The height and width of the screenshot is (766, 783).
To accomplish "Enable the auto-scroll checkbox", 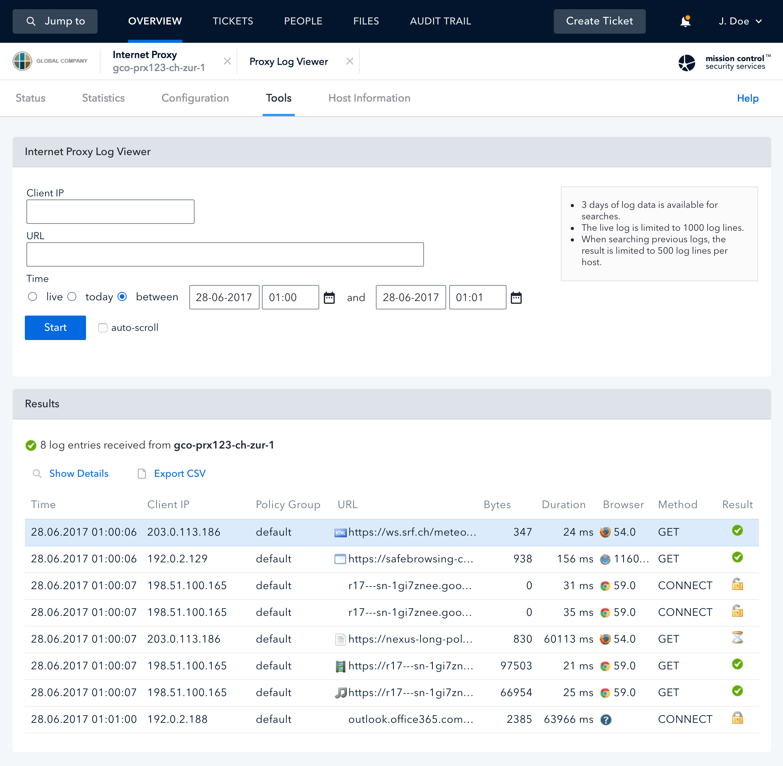I will click(103, 327).
